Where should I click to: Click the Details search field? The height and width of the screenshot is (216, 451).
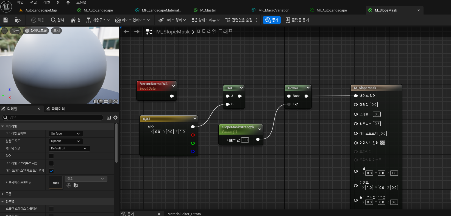tap(53, 118)
